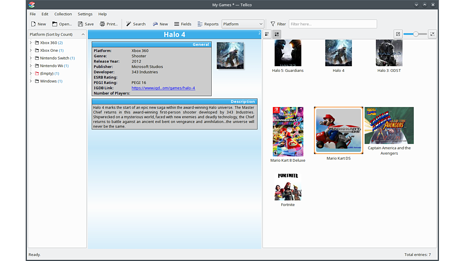Viewport: 465px width, 261px height.
Task: Follow the IGDB link for Halo 4
Action: pyautogui.click(x=163, y=88)
